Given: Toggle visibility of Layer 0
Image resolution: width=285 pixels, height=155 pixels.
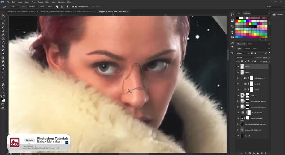Looking at the screenshot, I should click(x=238, y=136).
